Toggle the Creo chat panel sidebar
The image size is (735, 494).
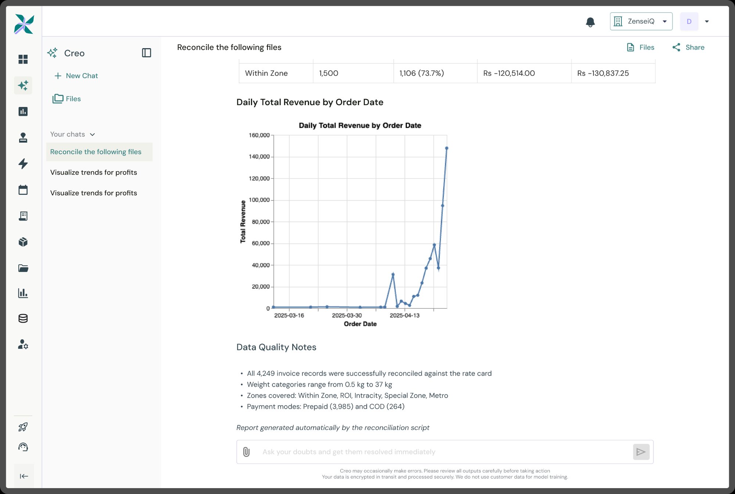tap(146, 53)
